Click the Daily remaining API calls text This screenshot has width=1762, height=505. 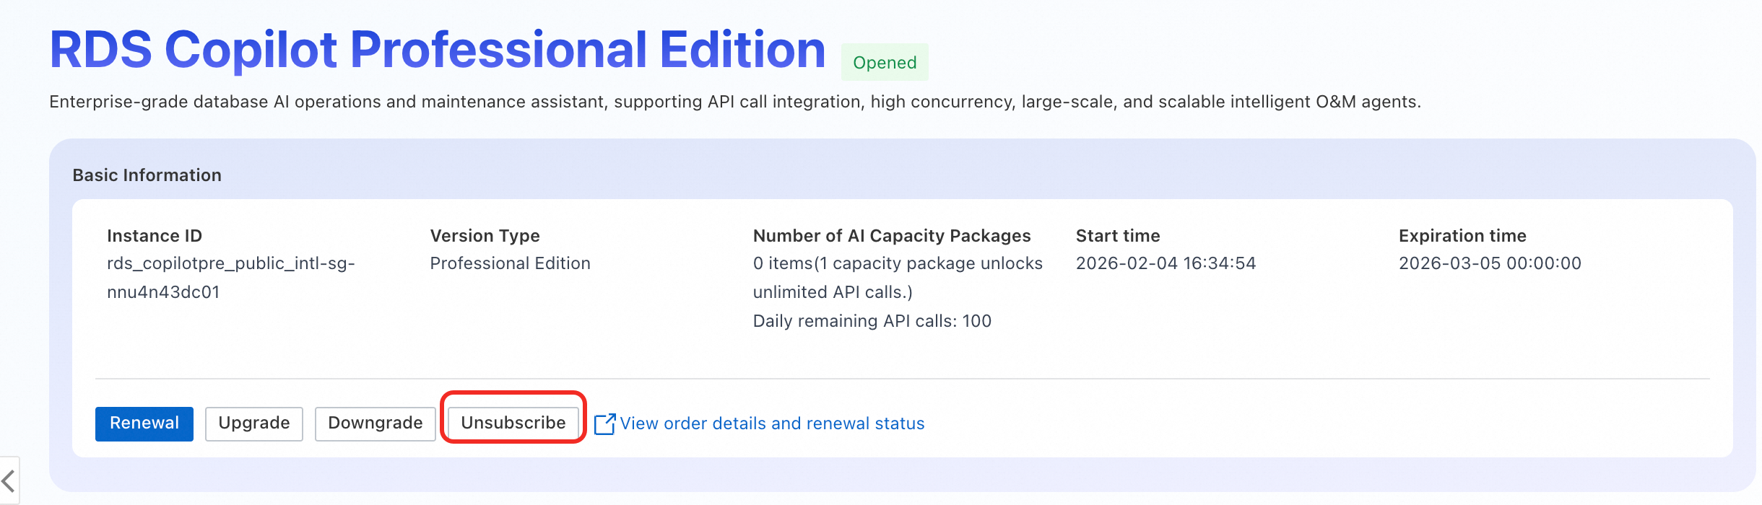[x=872, y=321]
